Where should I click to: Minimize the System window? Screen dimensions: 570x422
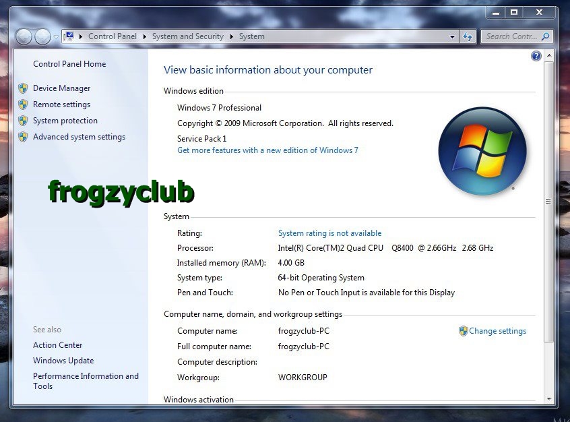(496, 13)
